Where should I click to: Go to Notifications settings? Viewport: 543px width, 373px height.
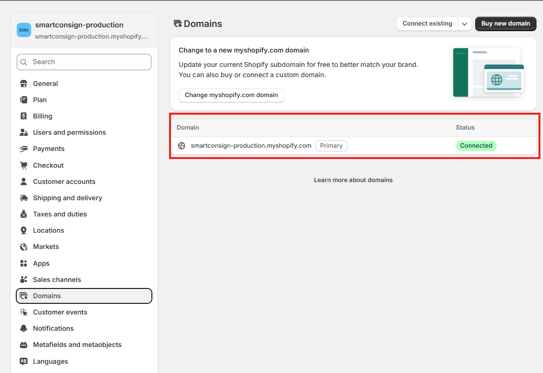tap(84, 328)
